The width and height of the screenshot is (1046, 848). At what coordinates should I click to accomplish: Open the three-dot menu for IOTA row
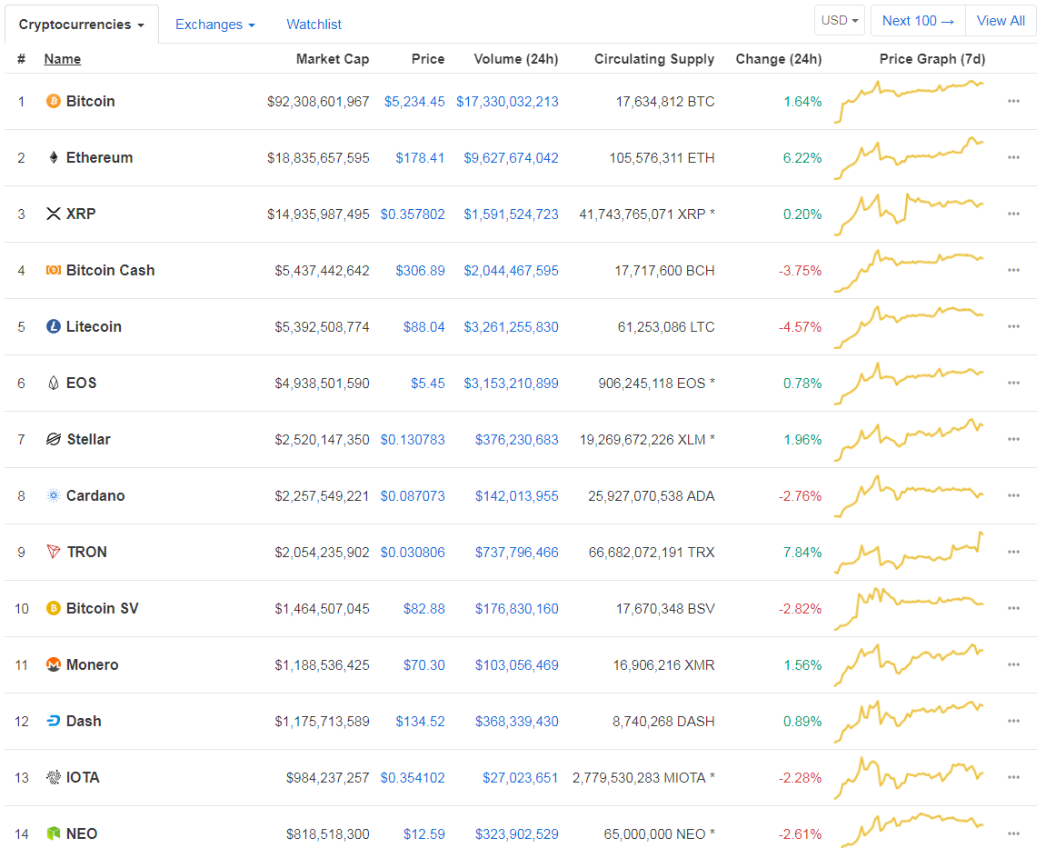coord(1014,778)
